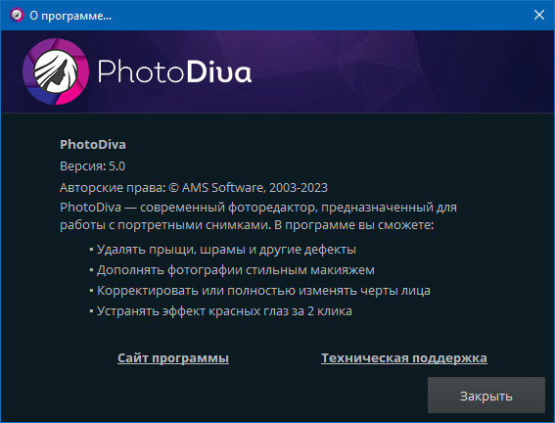Open the Сайт программы link
This screenshot has width=555, height=423.
click(173, 358)
